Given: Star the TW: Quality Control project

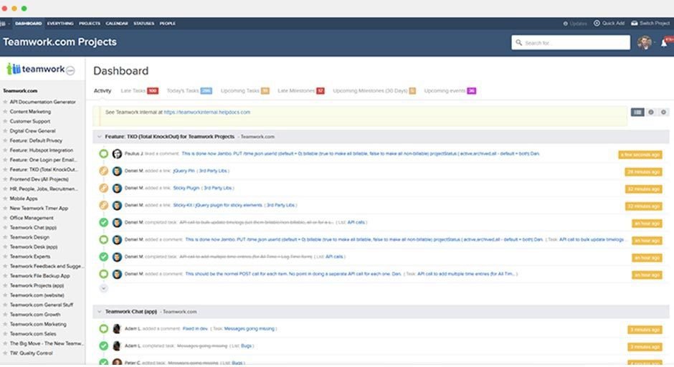Looking at the screenshot, I should 5,353.
